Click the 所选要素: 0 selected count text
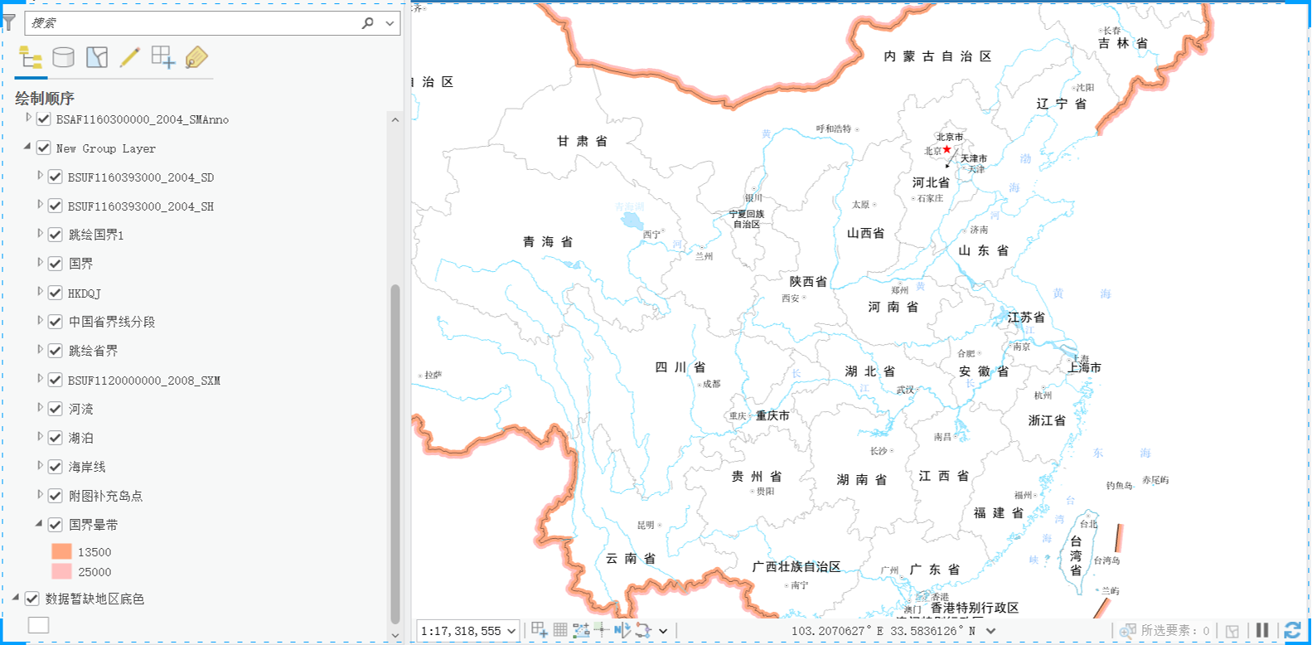Viewport: 1312px width, 645px height. [x=1175, y=631]
